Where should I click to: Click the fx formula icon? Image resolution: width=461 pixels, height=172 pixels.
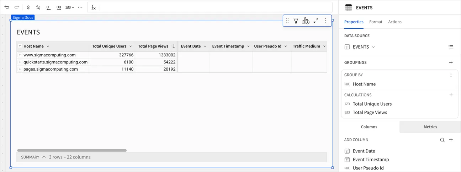93,7
